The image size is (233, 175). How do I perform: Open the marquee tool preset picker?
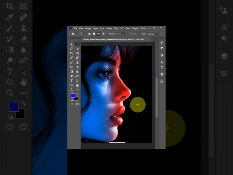[82, 34]
